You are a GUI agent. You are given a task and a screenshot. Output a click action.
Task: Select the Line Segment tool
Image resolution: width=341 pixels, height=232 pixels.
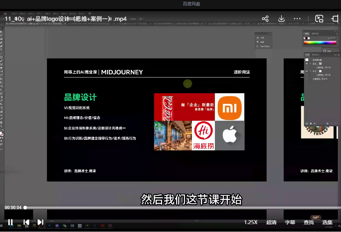[1, 53]
